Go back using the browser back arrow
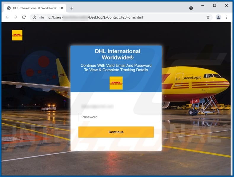This screenshot has height=177, width=234. (x=7, y=17)
